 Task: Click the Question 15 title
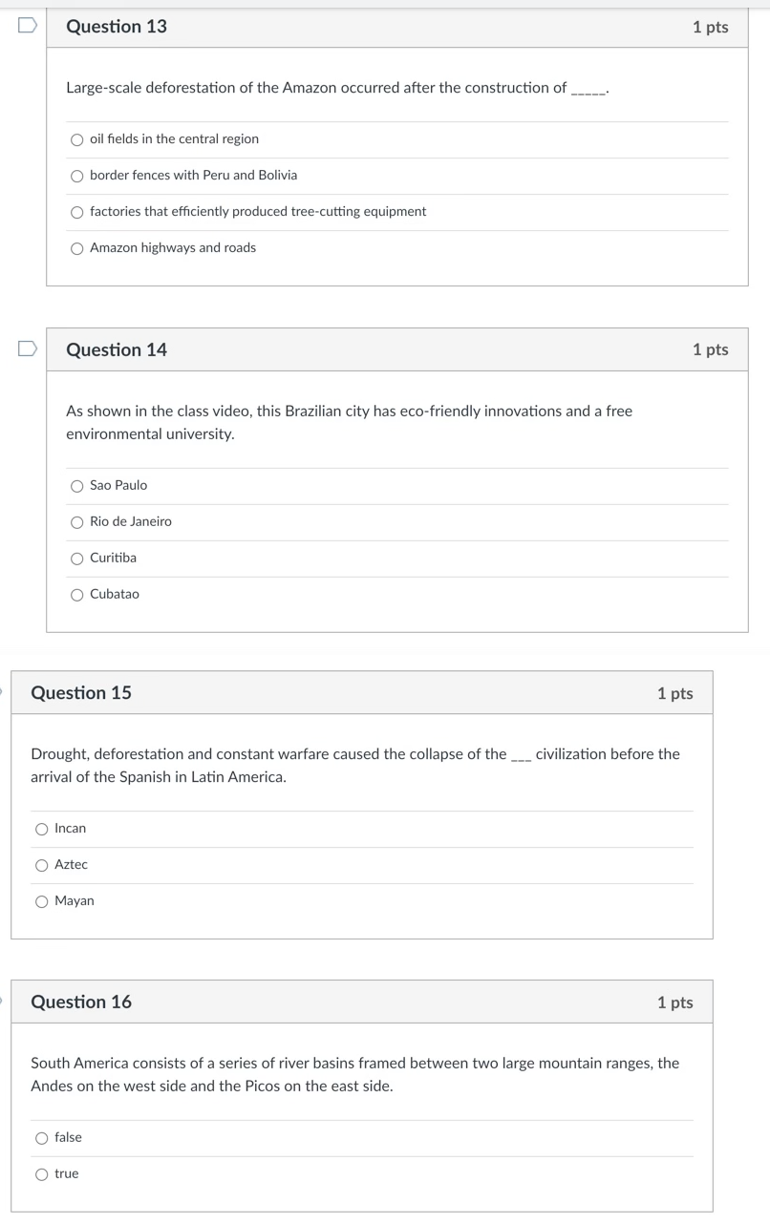81,693
